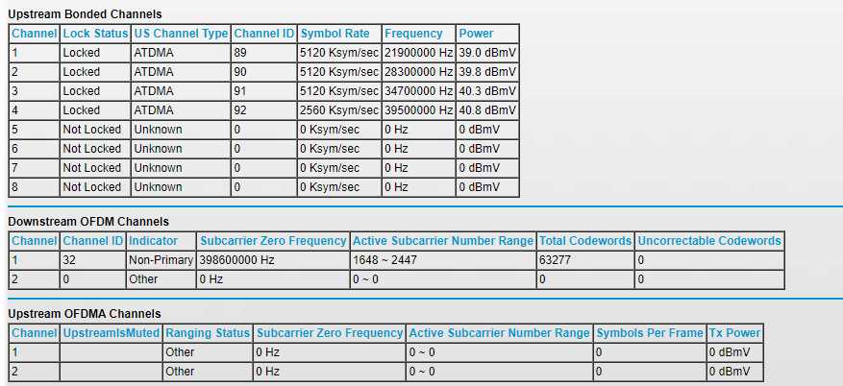Select Not Locked status of channel 8
Viewport: 843px width, 386px height.
pyautogui.click(x=92, y=187)
